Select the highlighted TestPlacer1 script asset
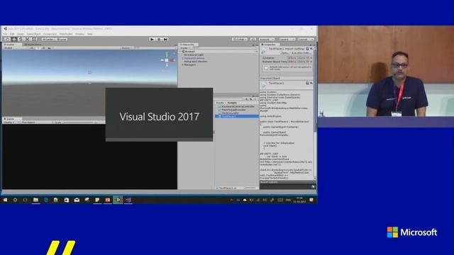Viewport: 454px width, 255px height. (x=237, y=116)
